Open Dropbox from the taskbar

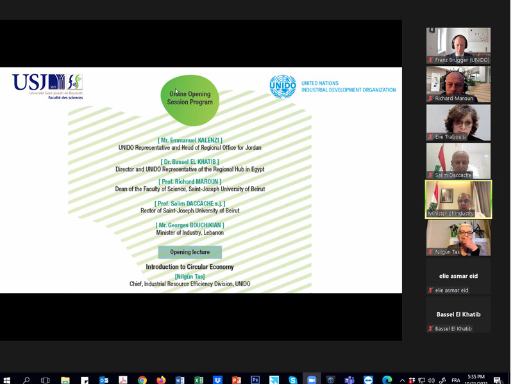tap(217, 380)
